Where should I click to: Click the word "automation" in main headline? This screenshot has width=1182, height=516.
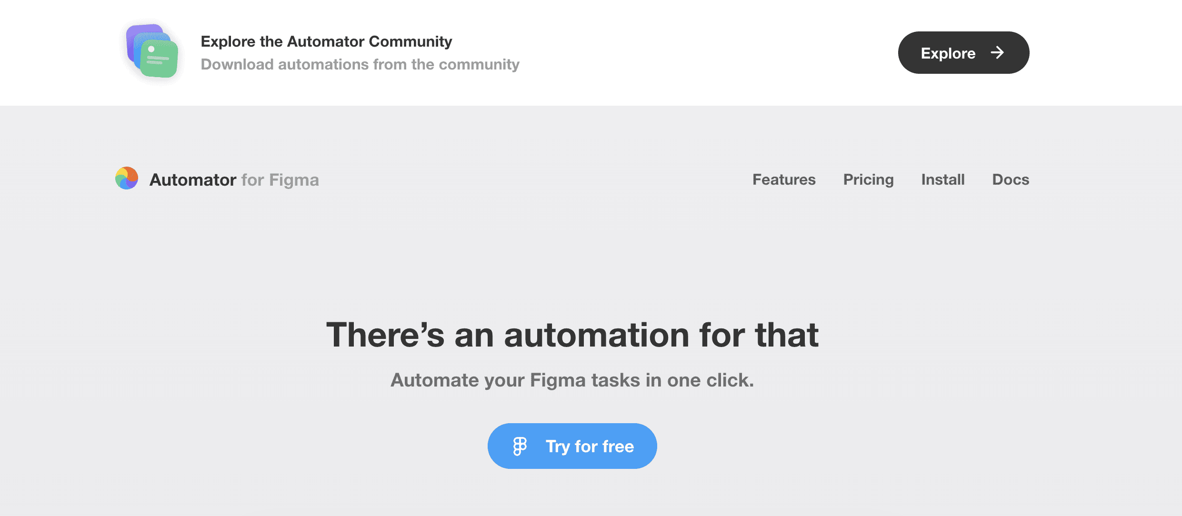pos(596,335)
